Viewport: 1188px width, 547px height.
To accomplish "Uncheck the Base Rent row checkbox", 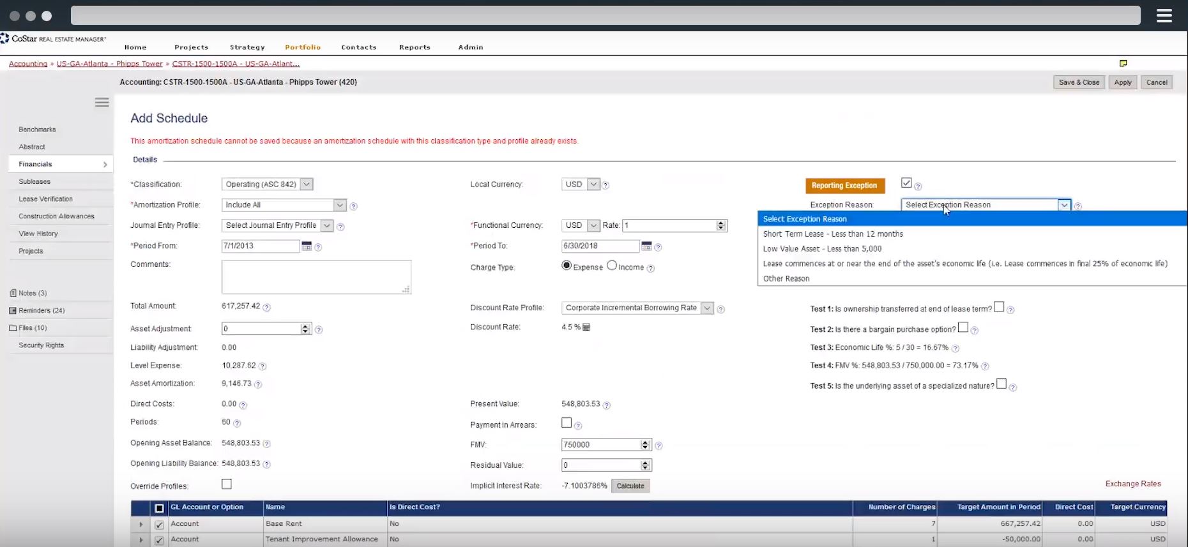I will [x=159, y=525].
